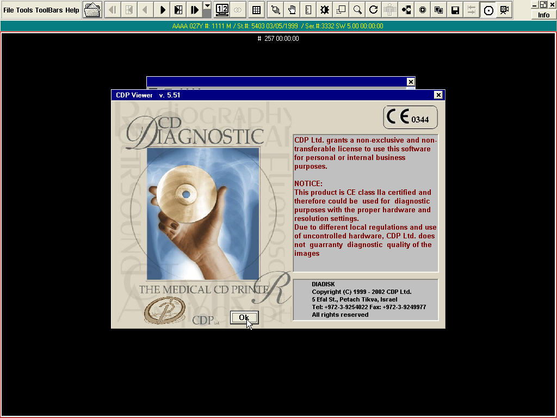Click the grayed swap arrows icon
This screenshot has width=557, height=418.
(x=472, y=10)
